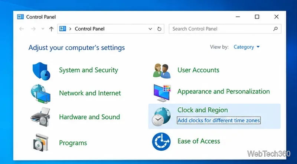Viewport: 297px width, 164px height.
Task: Open the Programs disc icon
Action: [x=40, y=143]
